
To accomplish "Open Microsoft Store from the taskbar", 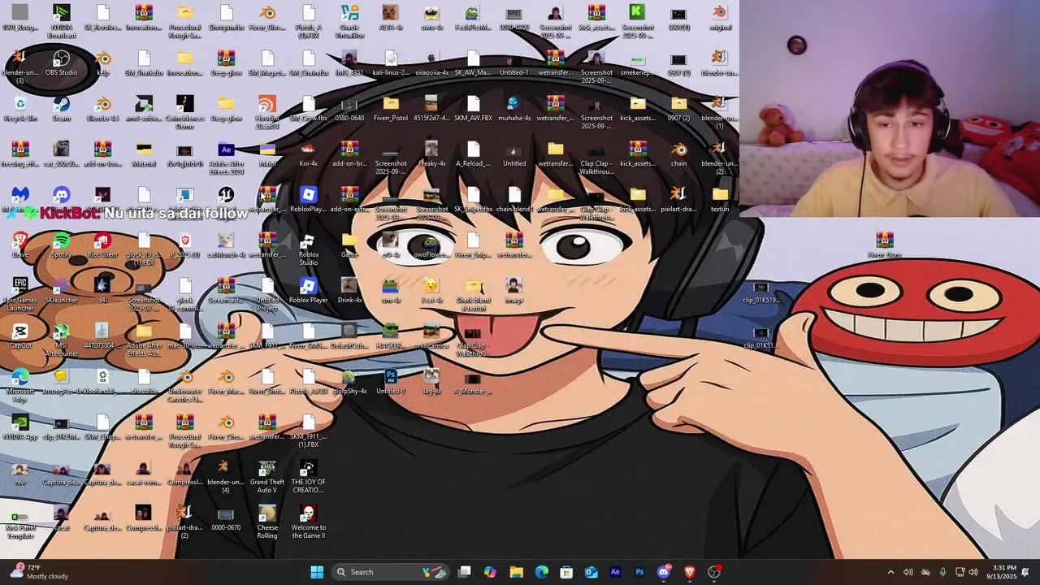I will tap(566, 572).
